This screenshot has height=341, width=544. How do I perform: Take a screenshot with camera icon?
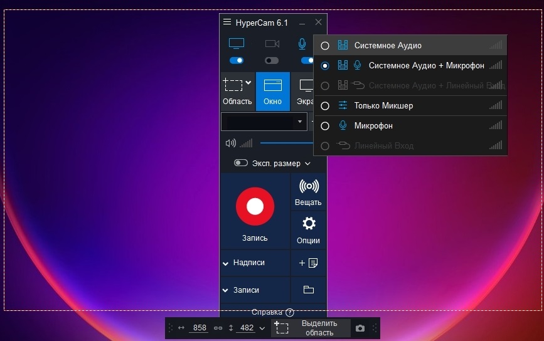click(360, 328)
